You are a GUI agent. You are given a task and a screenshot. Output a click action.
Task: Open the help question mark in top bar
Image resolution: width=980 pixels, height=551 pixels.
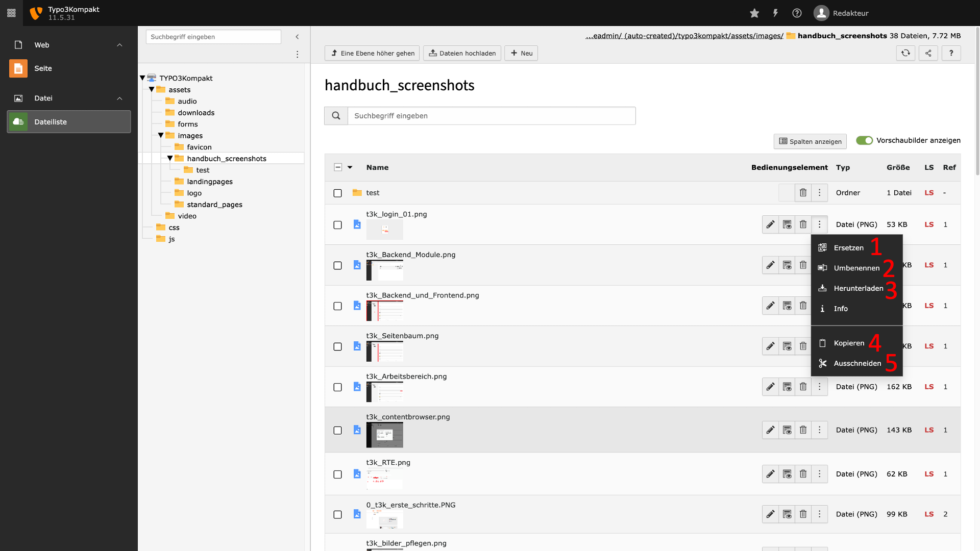point(797,13)
